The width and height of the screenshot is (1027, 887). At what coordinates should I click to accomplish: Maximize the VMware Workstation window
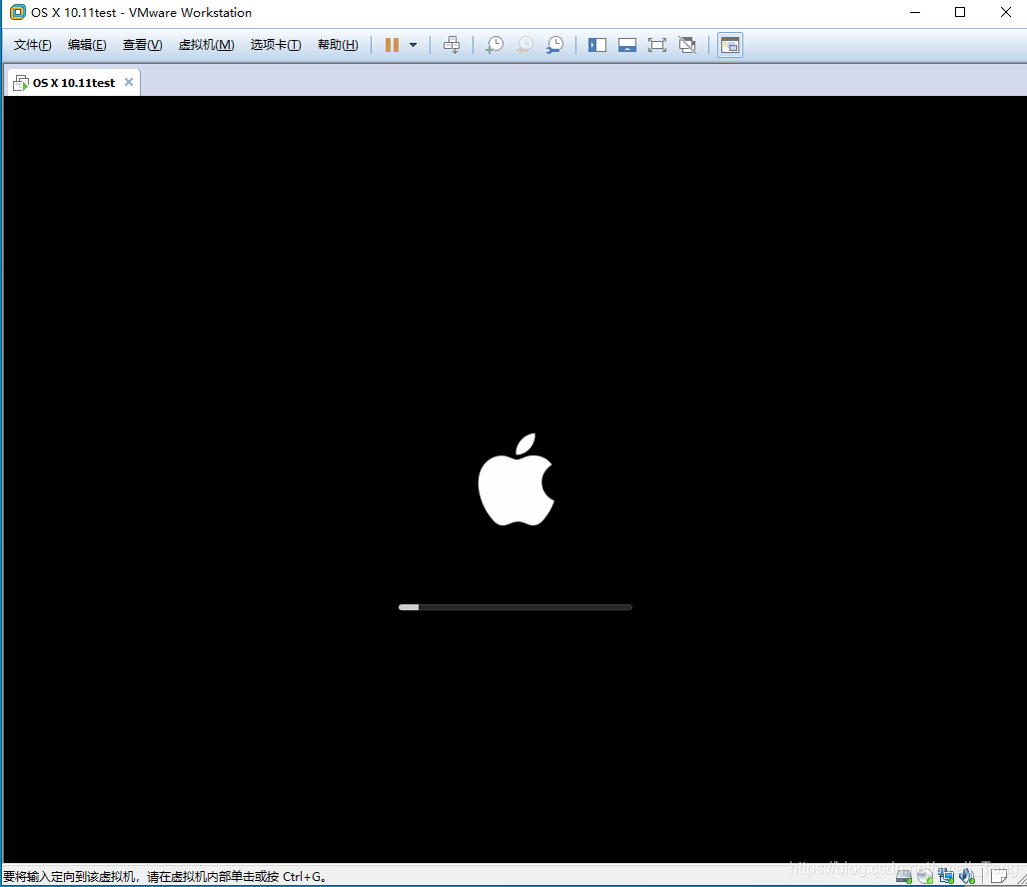pos(960,12)
